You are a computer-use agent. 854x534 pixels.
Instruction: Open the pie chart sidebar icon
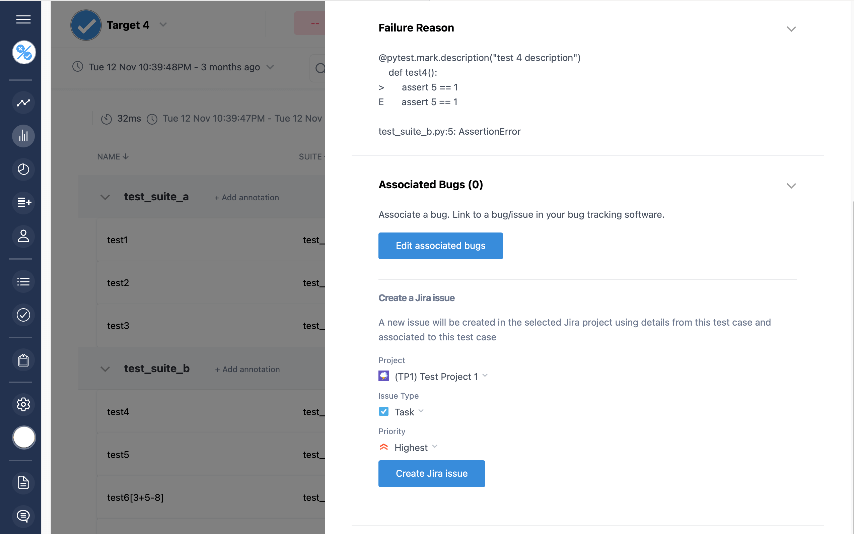pos(23,169)
